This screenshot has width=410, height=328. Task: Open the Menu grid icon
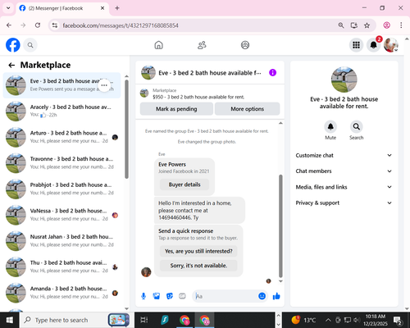point(356,45)
